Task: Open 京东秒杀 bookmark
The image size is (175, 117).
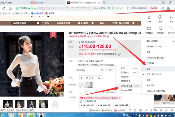Action: tap(5, 13)
